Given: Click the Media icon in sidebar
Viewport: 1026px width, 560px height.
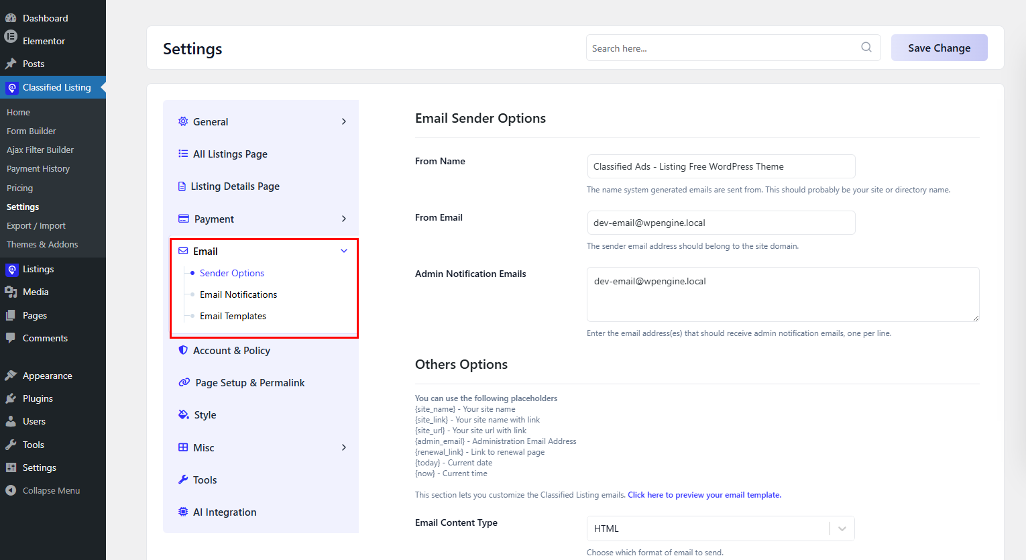Looking at the screenshot, I should tap(11, 292).
